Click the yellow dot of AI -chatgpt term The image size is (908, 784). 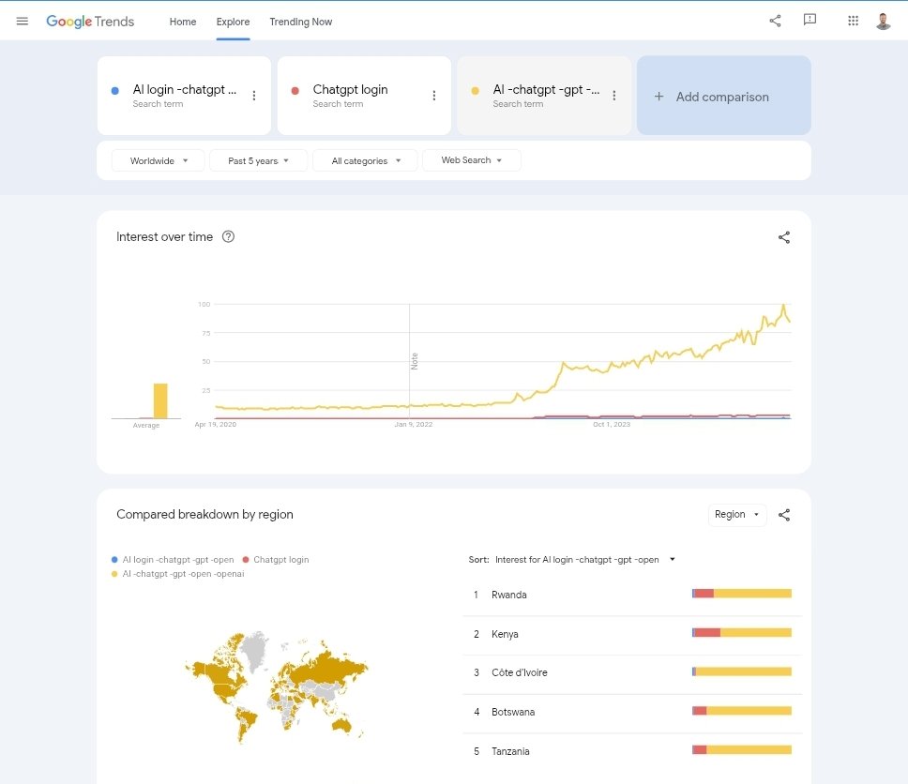pyautogui.click(x=475, y=90)
